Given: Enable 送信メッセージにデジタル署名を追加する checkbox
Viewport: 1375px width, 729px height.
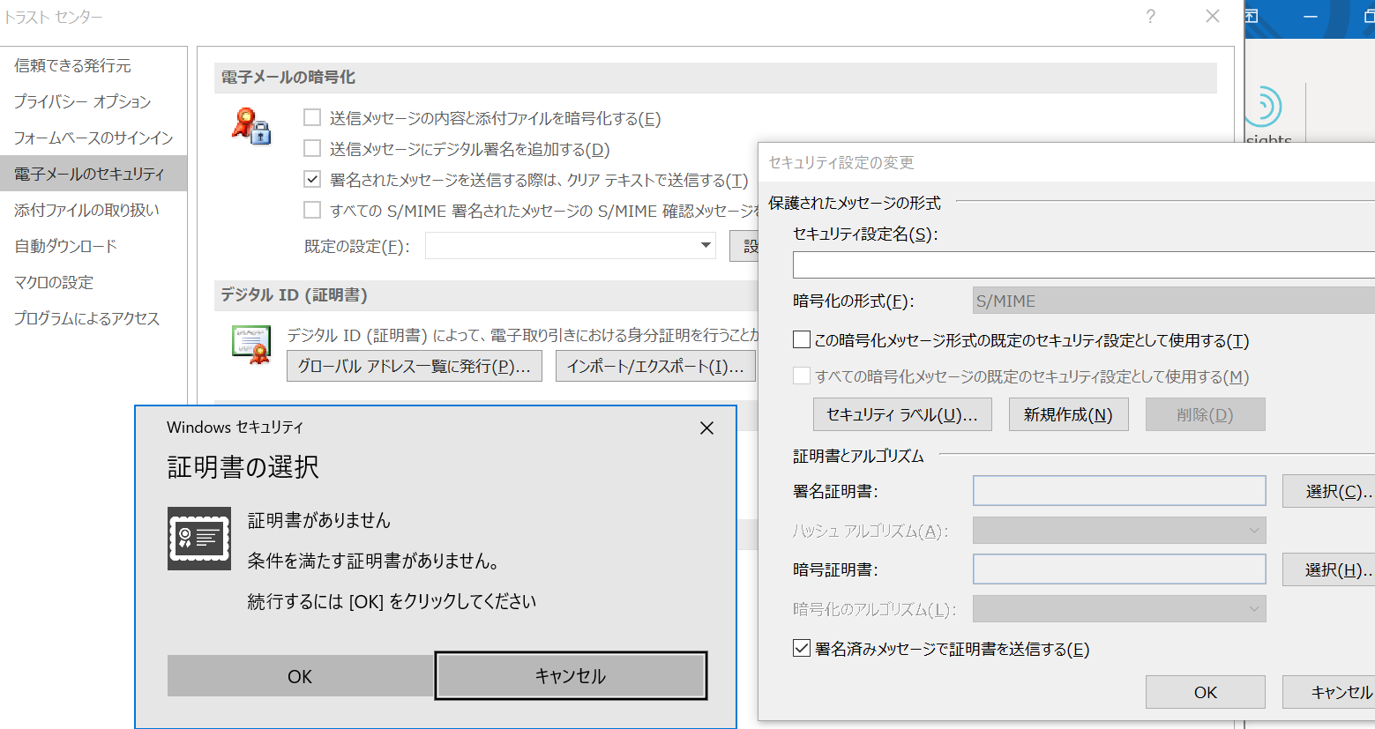Looking at the screenshot, I should (x=312, y=148).
